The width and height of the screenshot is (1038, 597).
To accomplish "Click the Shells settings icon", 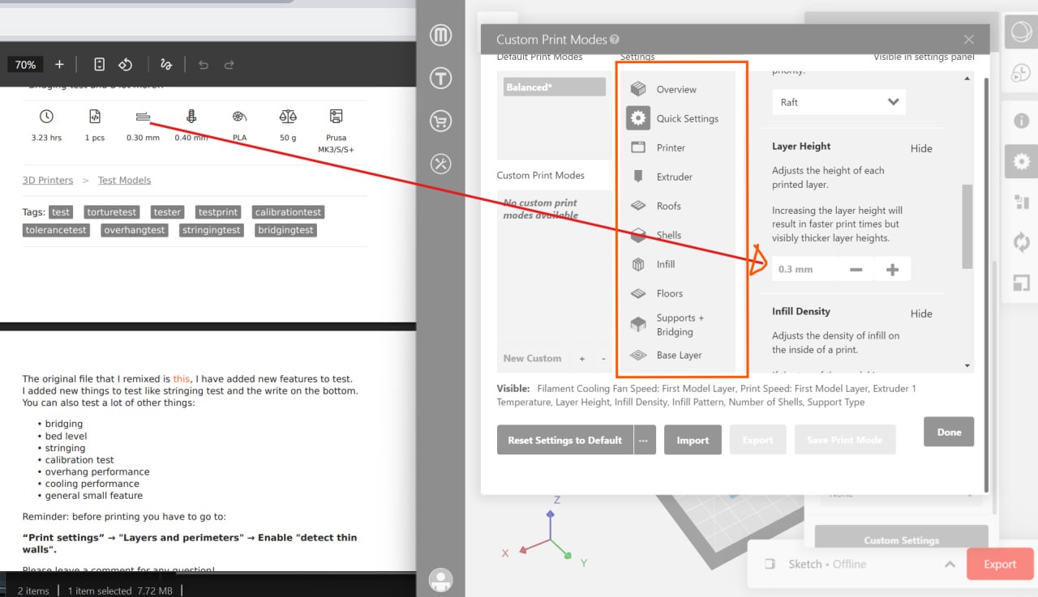I will 638,235.
